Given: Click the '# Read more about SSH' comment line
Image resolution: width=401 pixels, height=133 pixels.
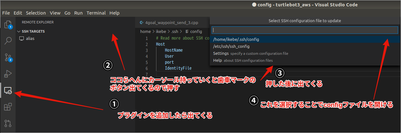Looking at the screenshot, I should pyautogui.click(x=183, y=38).
